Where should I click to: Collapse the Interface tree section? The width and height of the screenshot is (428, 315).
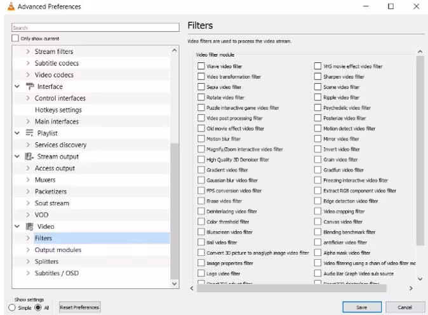click(x=17, y=86)
